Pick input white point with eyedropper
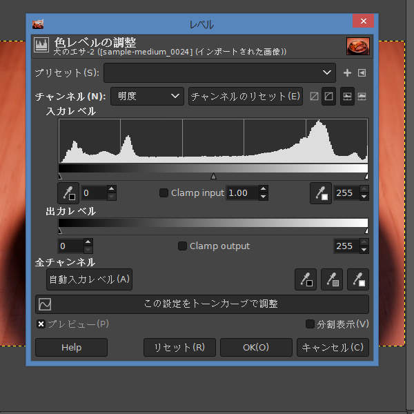Viewport: 414px width, 414px height. 321,193
